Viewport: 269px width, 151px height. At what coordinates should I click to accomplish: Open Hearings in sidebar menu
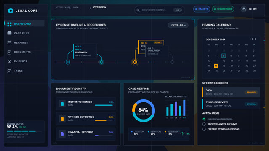click(x=24, y=43)
